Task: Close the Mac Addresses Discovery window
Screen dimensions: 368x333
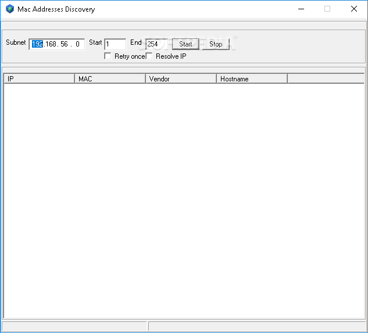Action: tap(354, 9)
